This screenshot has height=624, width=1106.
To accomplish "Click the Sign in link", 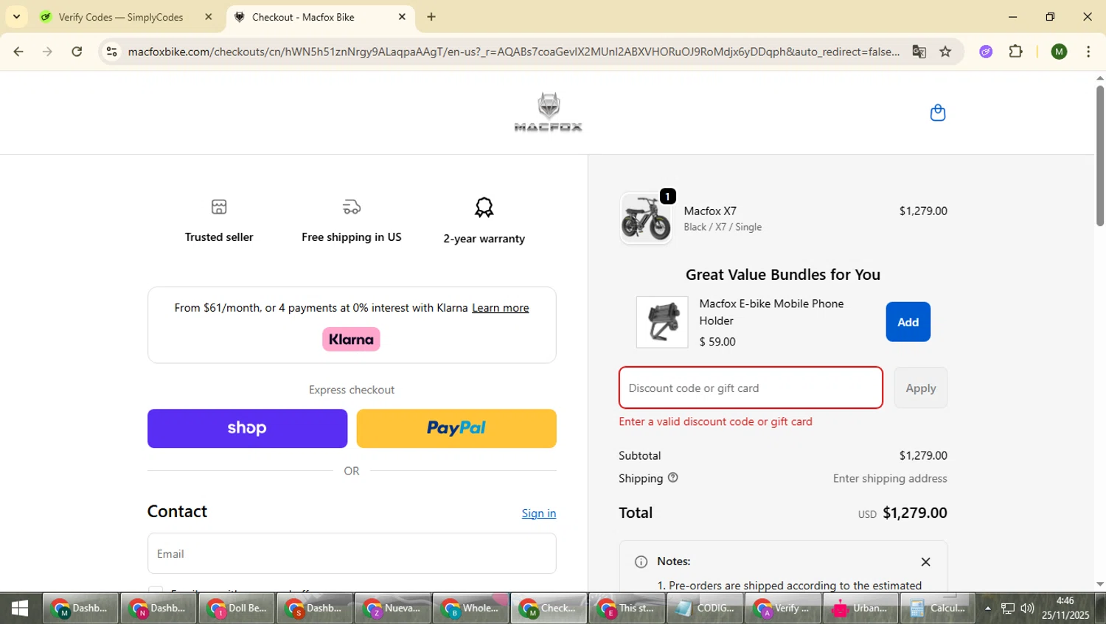I will click(539, 513).
